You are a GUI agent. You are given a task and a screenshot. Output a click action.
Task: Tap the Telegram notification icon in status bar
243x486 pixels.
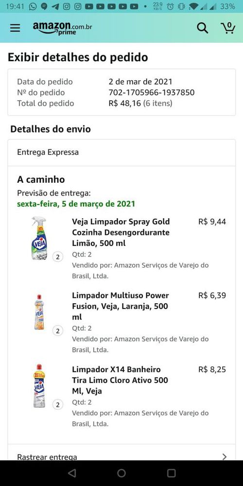[55, 6]
